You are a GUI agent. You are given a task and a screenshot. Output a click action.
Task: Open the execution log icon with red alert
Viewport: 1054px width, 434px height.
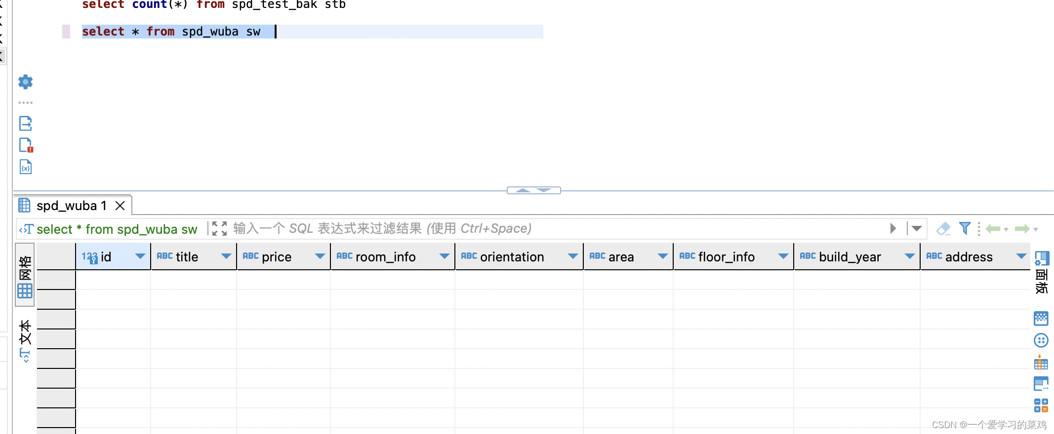[26, 145]
